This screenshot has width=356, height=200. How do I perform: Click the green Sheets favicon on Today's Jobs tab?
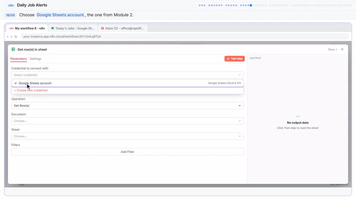[x=52, y=28]
